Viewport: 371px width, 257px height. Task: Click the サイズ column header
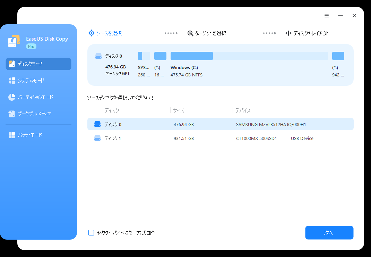pyautogui.click(x=179, y=110)
